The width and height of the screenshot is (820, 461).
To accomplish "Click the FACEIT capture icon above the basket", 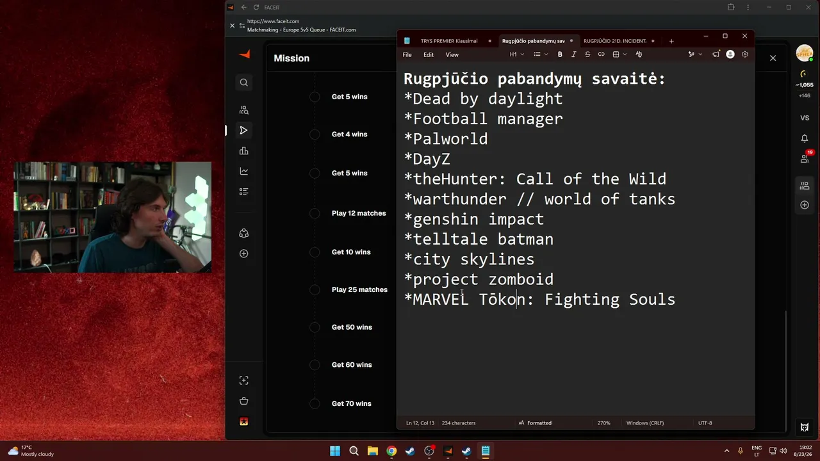I will point(243,380).
